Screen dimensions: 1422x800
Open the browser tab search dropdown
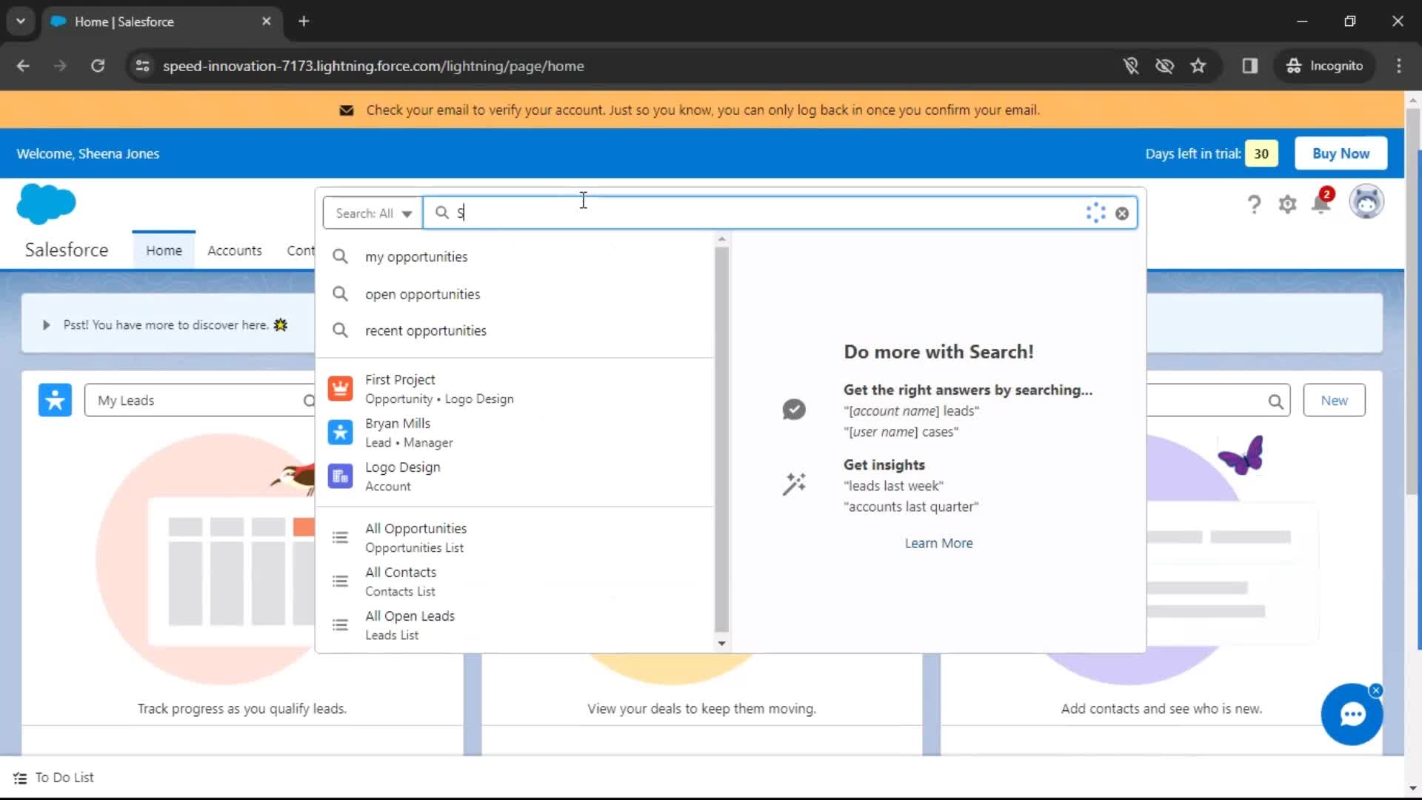[x=21, y=21]
